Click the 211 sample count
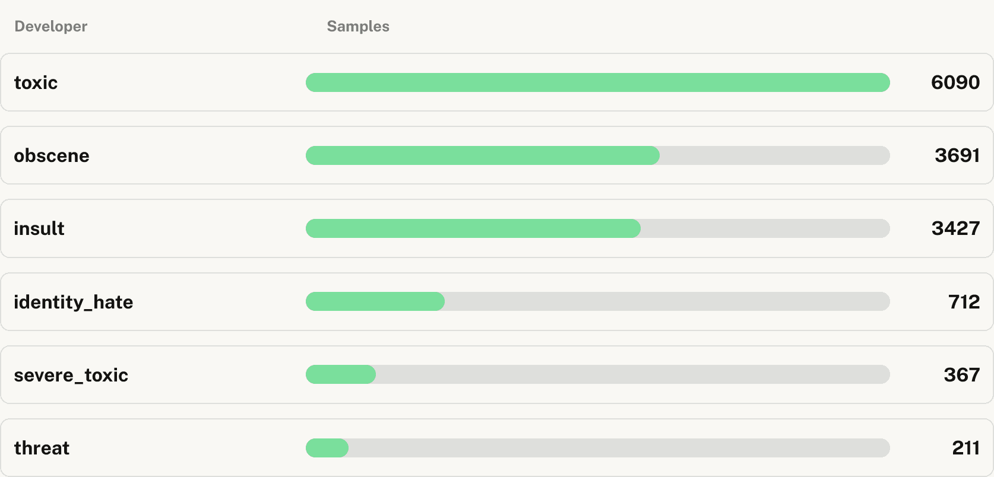 965,448
